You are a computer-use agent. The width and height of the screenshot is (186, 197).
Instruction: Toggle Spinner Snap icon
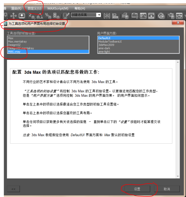[x=56, y=16]
